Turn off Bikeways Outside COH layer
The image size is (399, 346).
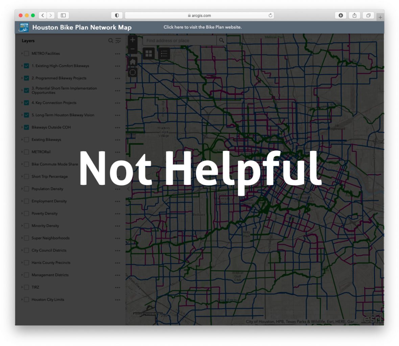point(26,127)
